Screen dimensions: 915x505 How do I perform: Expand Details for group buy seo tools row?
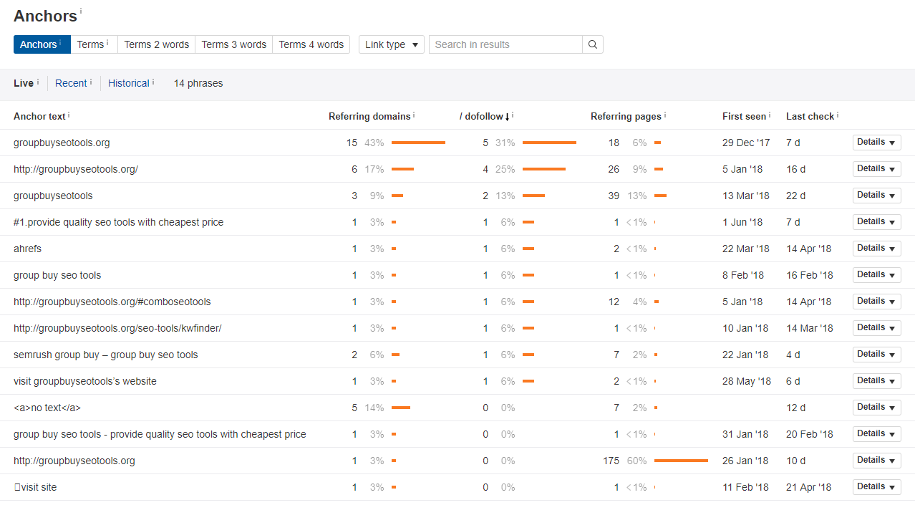tap(876, 275)
